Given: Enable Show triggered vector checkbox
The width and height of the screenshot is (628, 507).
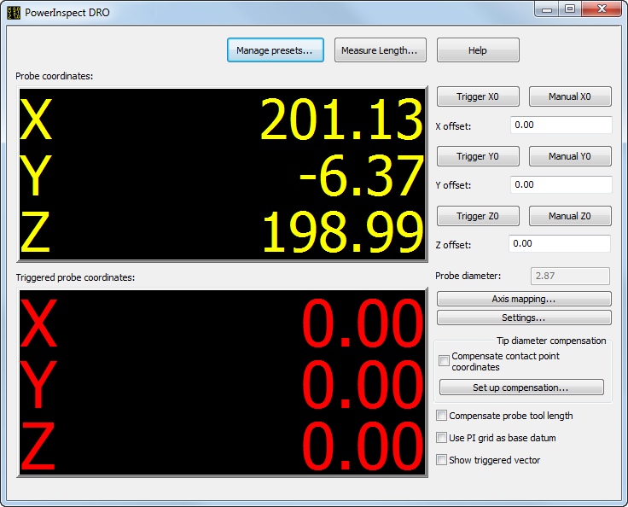Looking at the screenshot, I should 441,460.
